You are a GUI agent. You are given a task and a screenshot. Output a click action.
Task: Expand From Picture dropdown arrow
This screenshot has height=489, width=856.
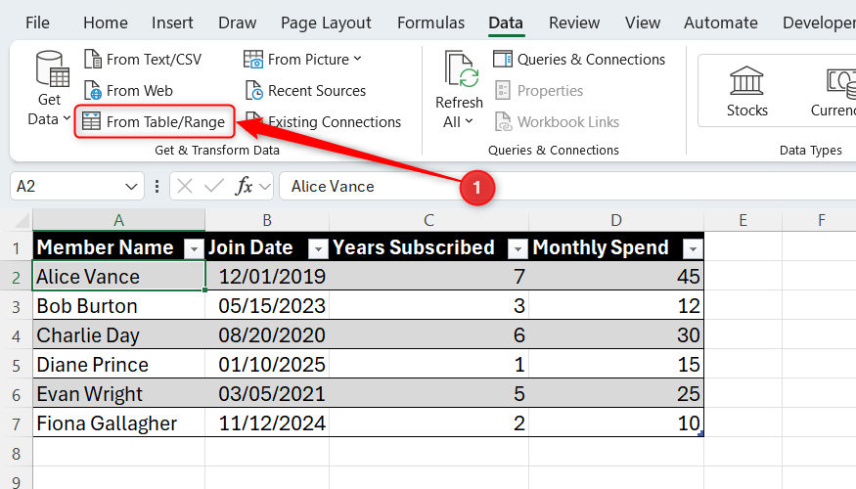(x=358, y=59)
